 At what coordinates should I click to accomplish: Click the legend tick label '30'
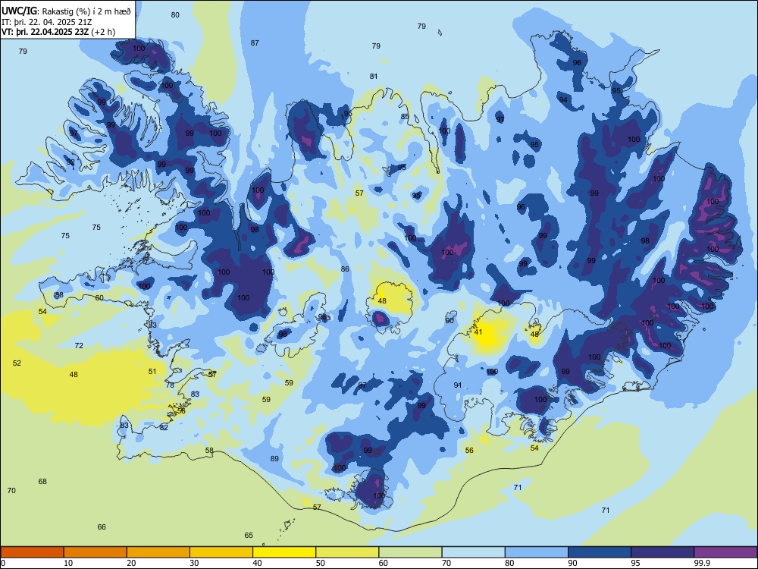point(194,563)
